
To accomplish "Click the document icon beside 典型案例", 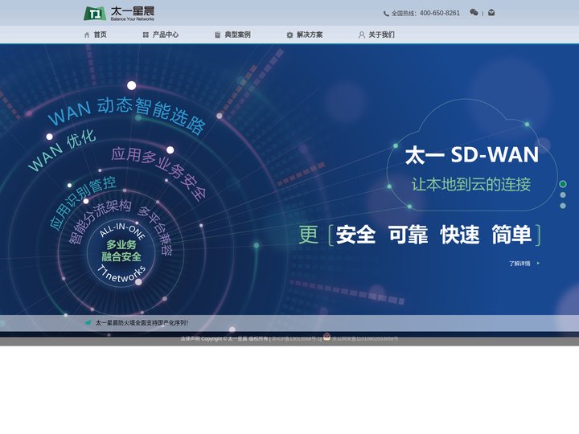I will 217,35.
